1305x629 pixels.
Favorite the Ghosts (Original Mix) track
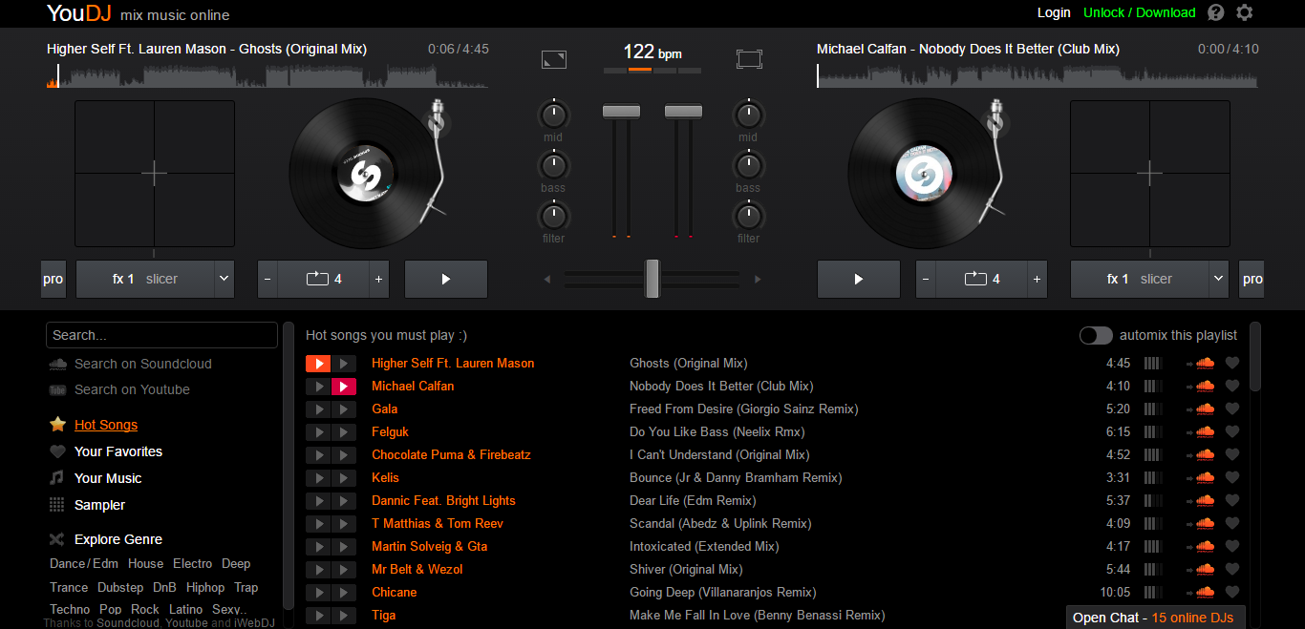(1232, 363)
